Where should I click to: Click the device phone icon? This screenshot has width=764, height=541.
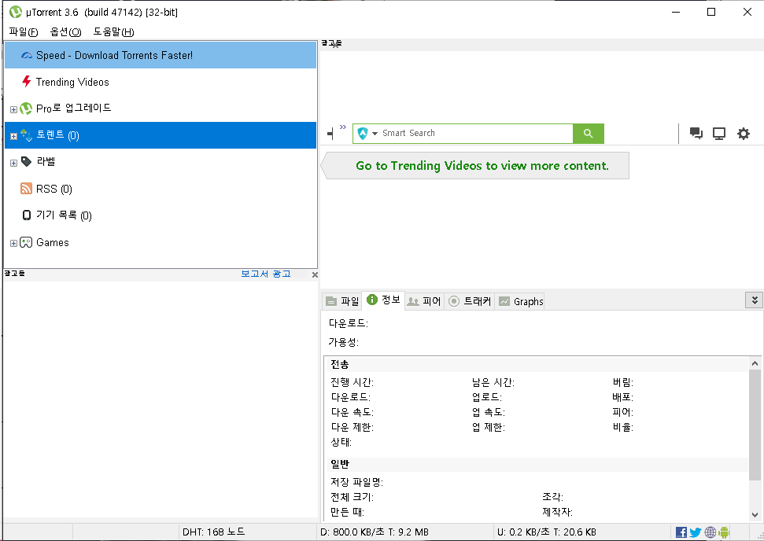click(x=27, y=215)
